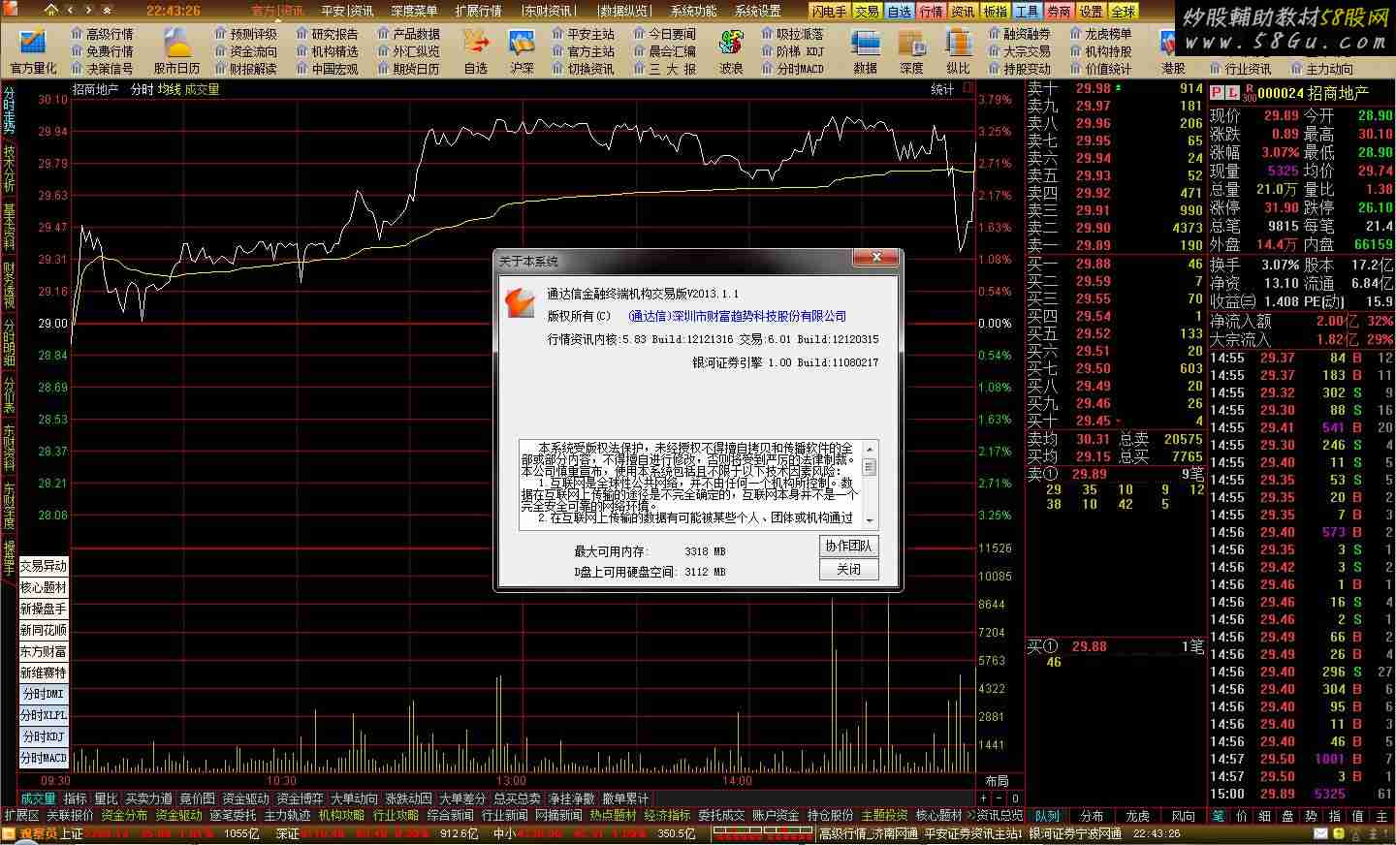Open the 股市日历 calendar icon
The image size is (1396, 845).
click(176, 50)
